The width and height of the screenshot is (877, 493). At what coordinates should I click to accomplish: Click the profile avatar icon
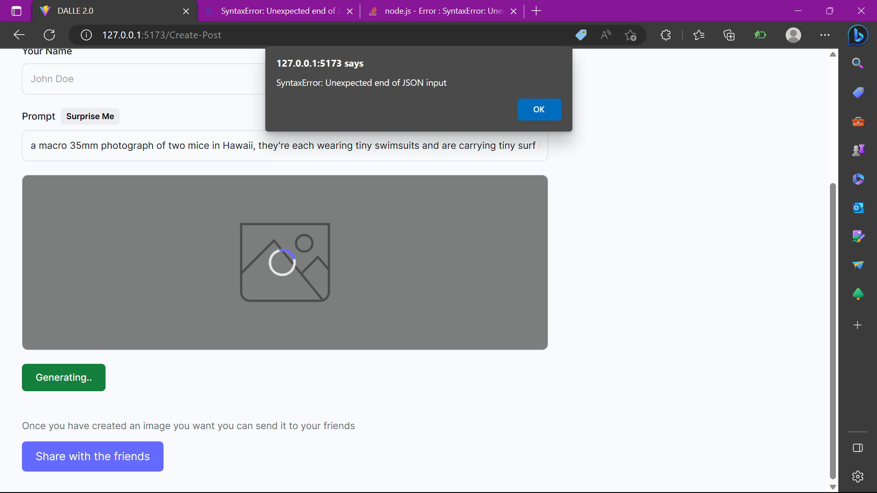tap(793, 35)
